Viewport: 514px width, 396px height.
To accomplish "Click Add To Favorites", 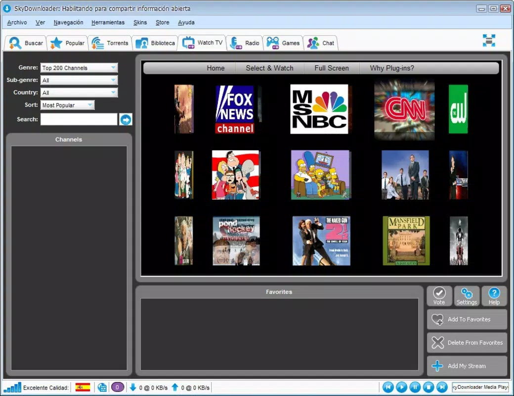I will click(467, 319).
